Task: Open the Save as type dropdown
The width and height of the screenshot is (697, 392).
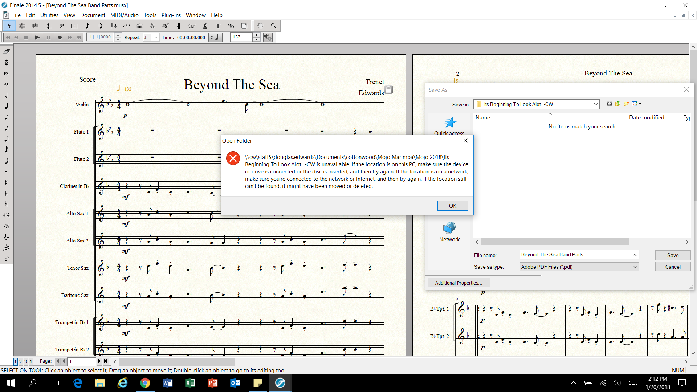Action: point(635,267)
